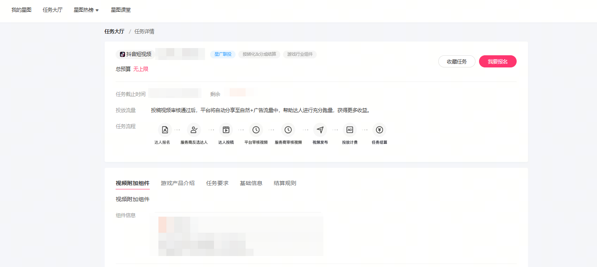The width and height of the screenshot is (597, 267).
Task: Click the 服务商审核视频 clock icon
Action: 288,130
